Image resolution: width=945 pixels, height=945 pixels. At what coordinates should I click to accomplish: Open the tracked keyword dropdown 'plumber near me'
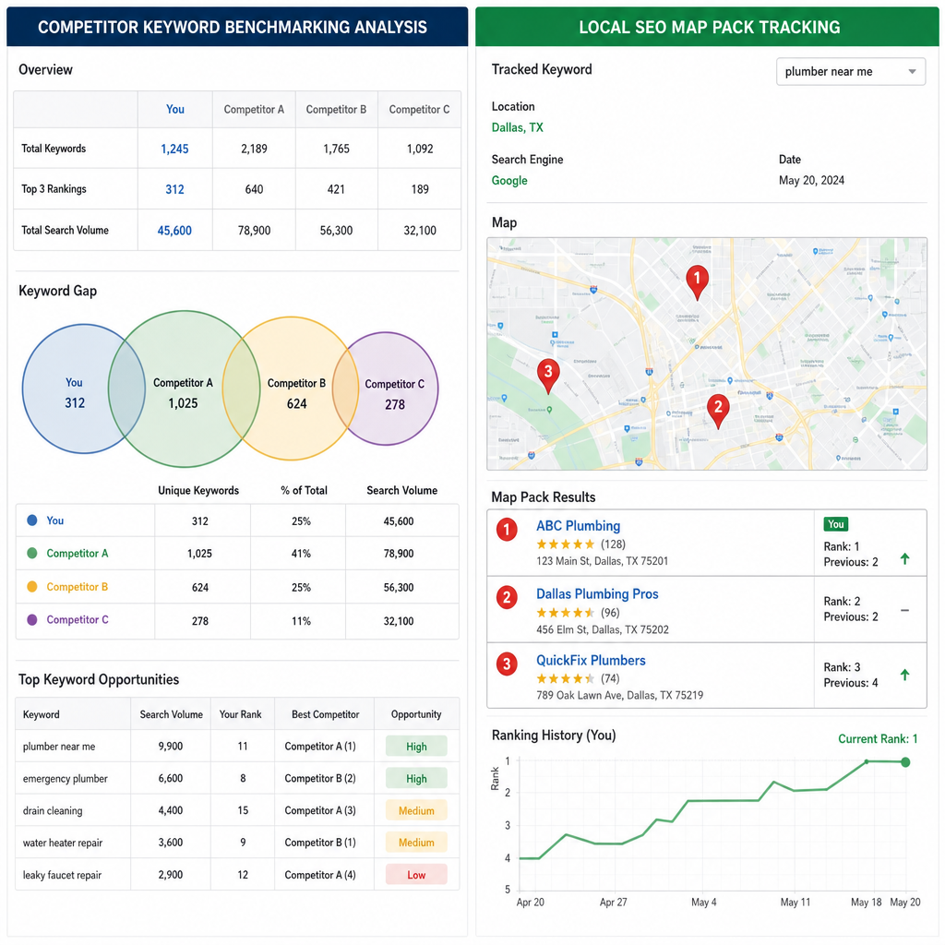pos(850,72)
